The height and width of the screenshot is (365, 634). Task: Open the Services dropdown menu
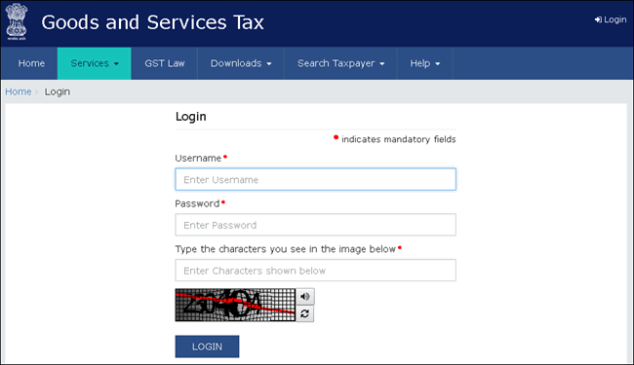coord(95,63)
